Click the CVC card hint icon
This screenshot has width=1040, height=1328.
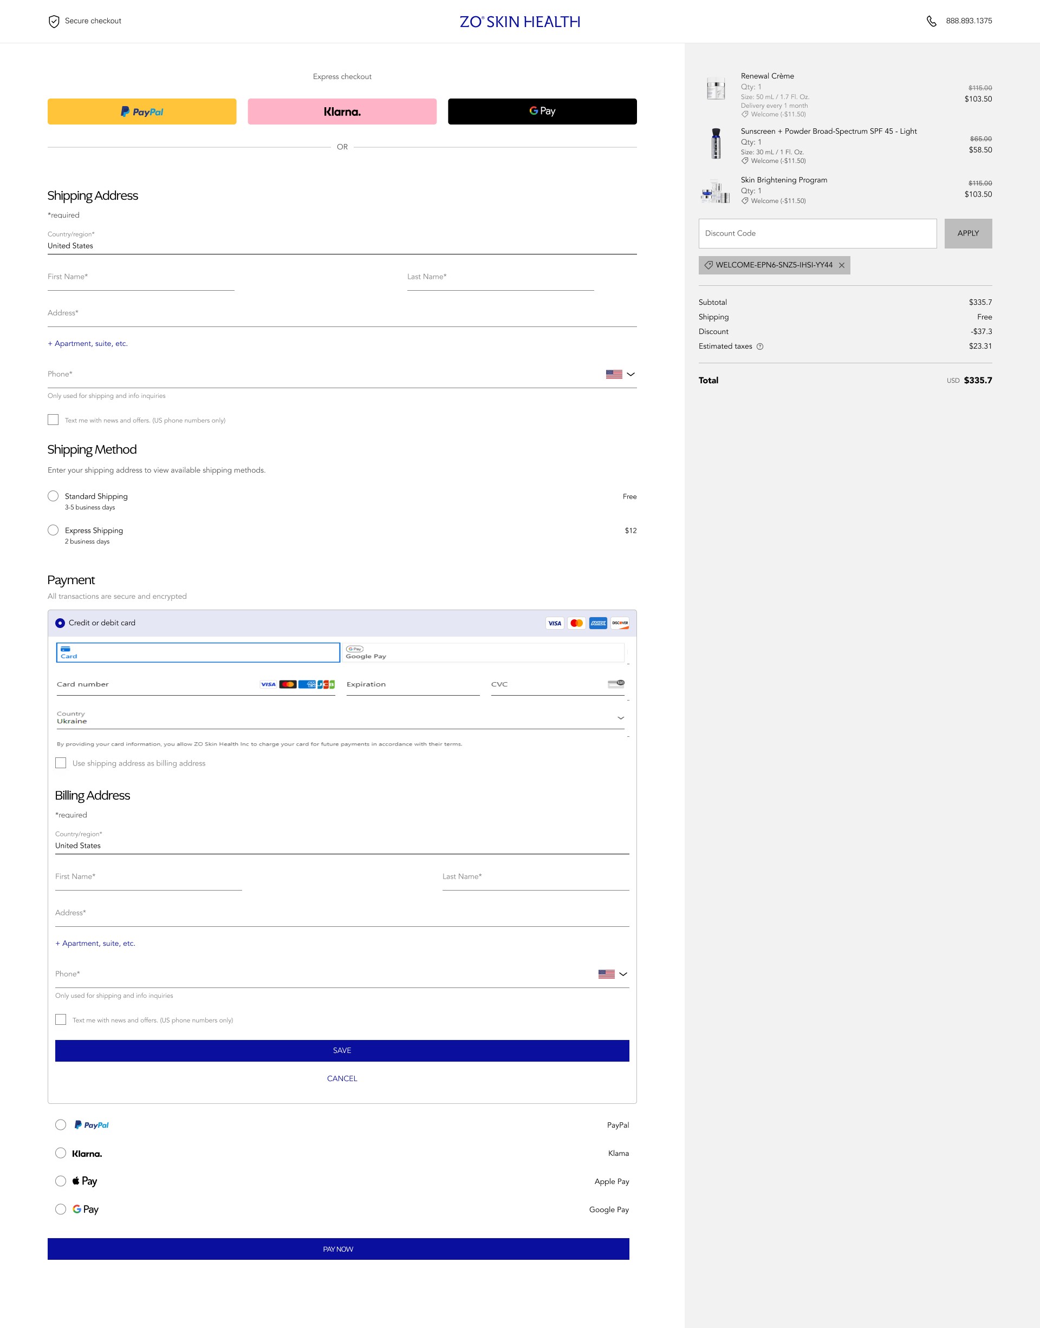tap(615, 683)
